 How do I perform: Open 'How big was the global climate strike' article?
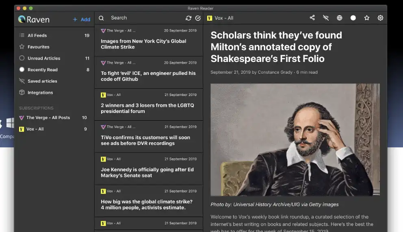[149, 201]
